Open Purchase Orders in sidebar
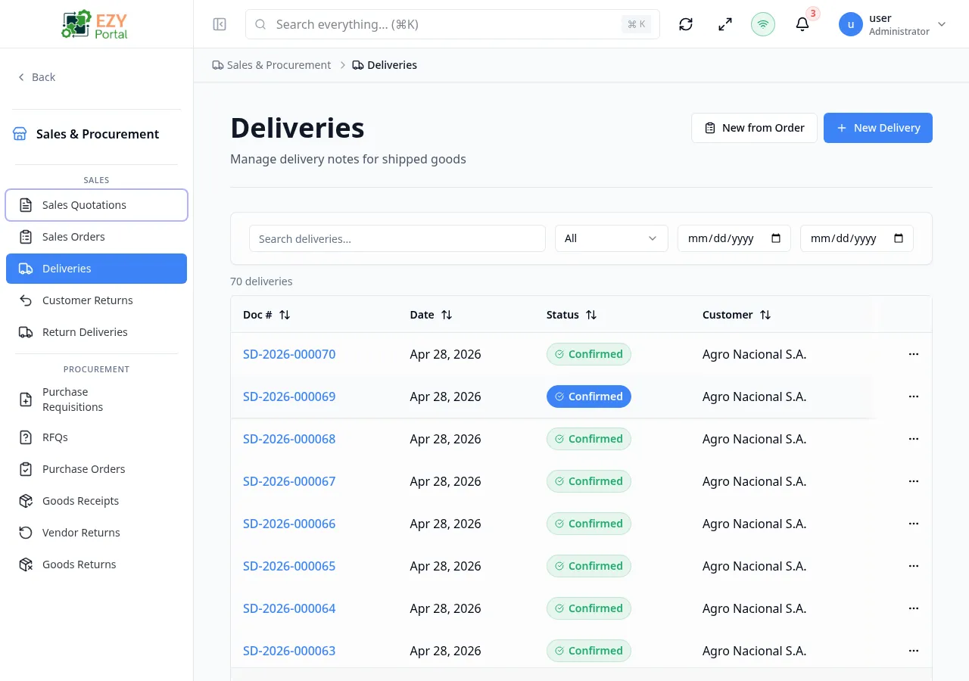 [96, 469]
